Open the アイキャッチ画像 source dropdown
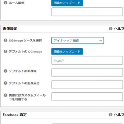 point(77,41)
